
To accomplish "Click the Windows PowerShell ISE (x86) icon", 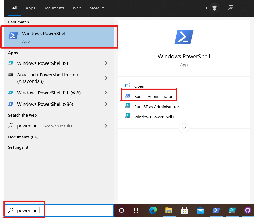I will (x=11, y=93).
